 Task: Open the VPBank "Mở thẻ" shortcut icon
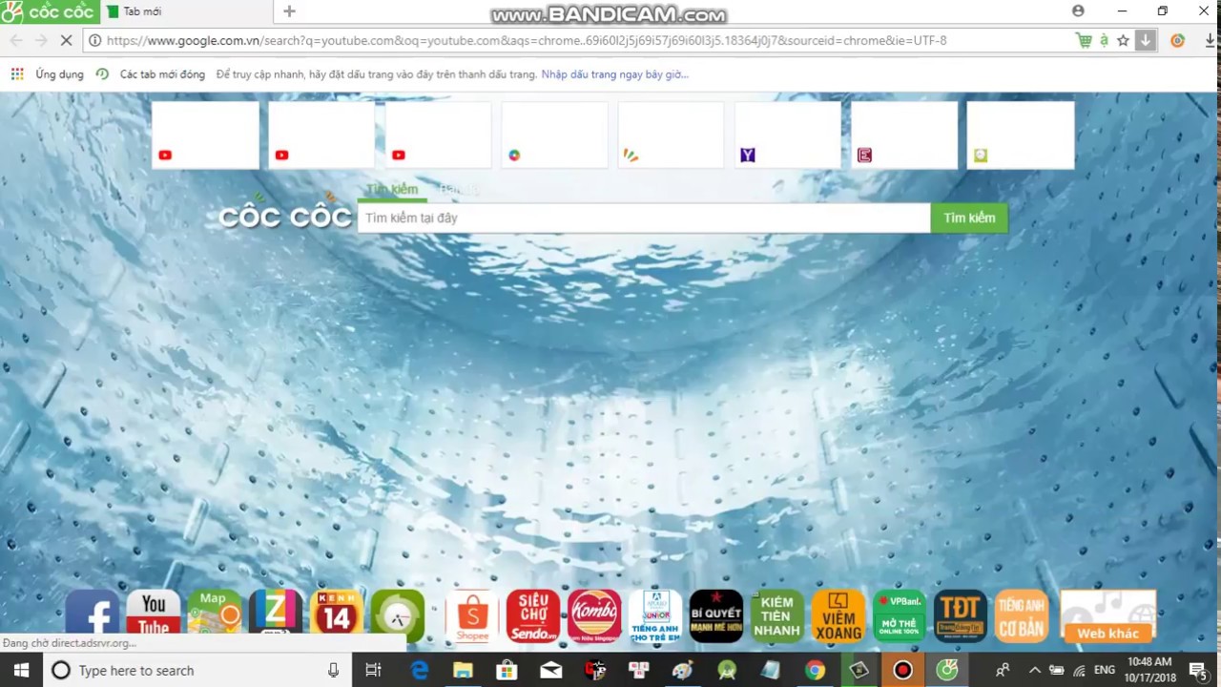pos(900,615)
